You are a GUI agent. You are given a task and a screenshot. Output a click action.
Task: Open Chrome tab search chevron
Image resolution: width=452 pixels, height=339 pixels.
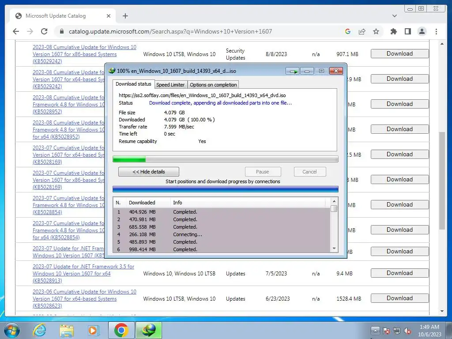coord(394,16)
